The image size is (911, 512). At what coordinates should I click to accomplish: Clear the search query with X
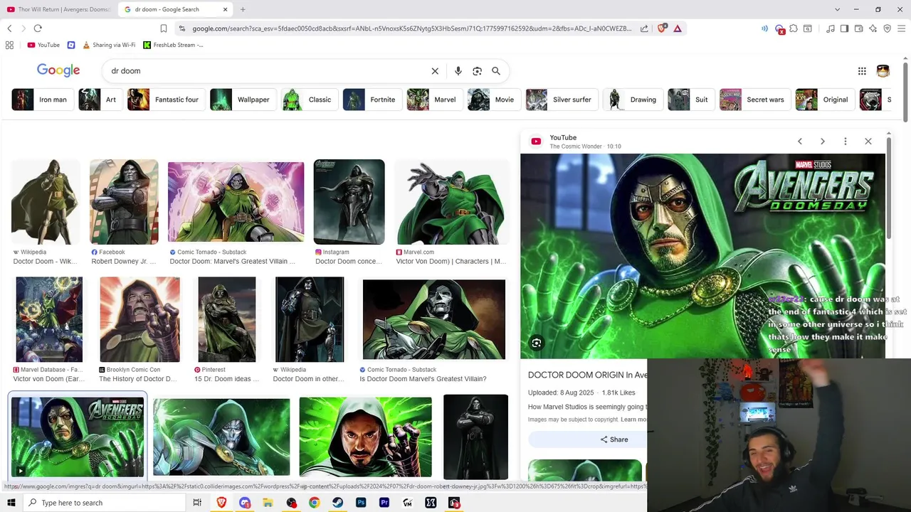pyautogui.click(x=435, y=71)
